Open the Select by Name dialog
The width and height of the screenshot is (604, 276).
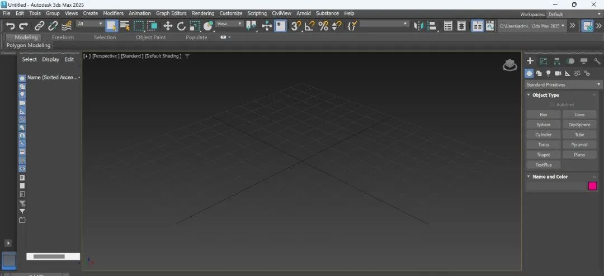pos(125,26)
